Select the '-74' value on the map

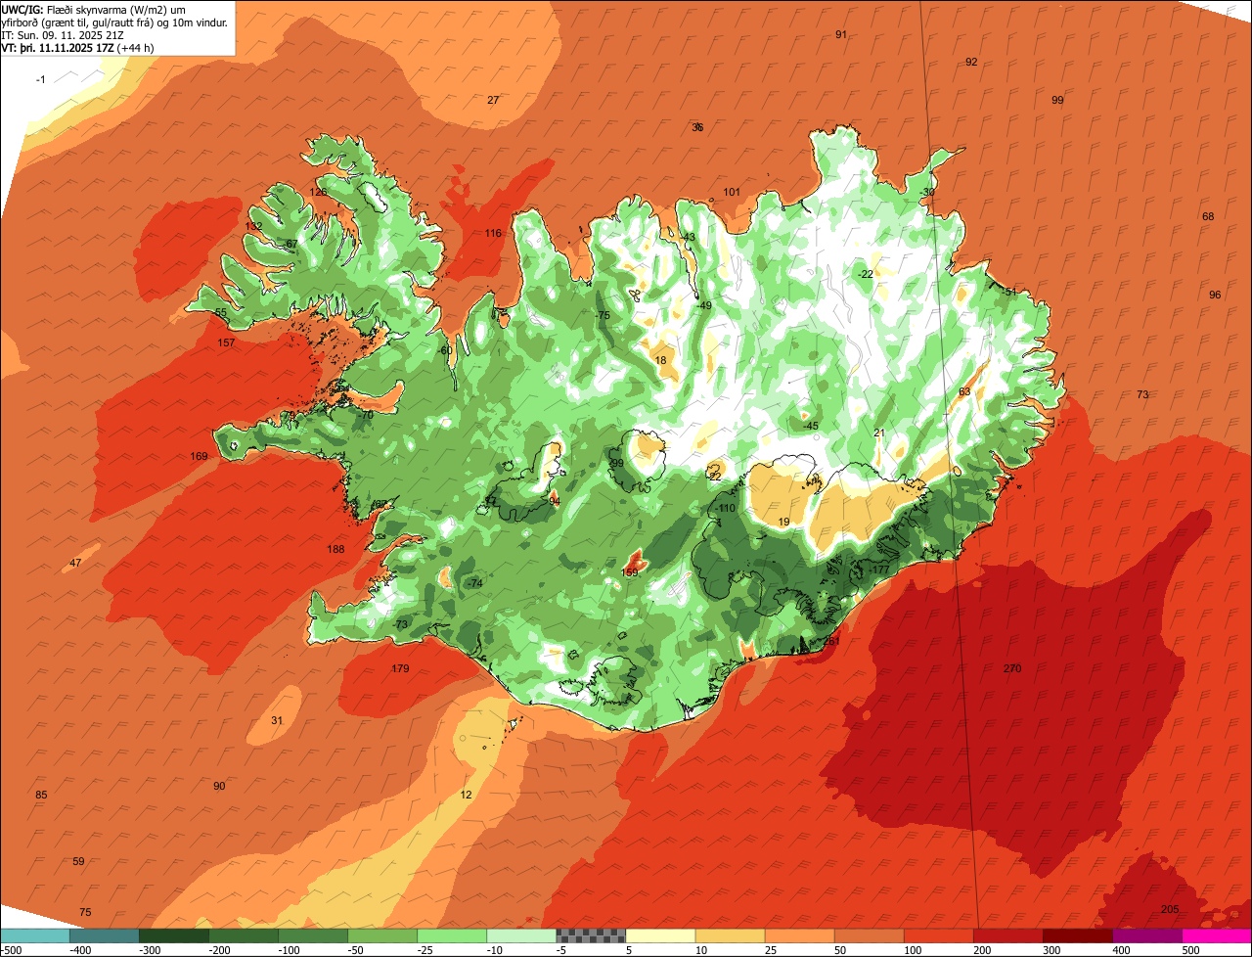[474, 583]
